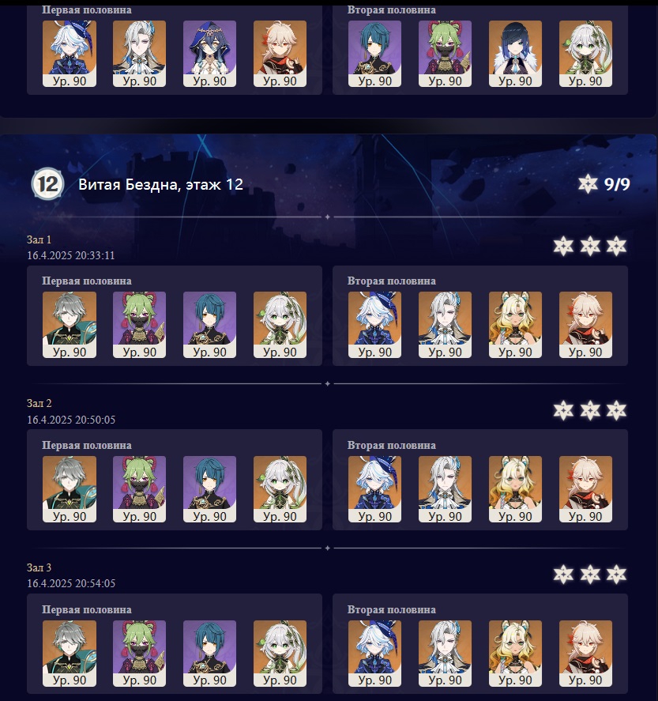The image size is (658, 701).
Task: Click Xilonen portrait in Зал 3 second half
Action: point(515,653)
